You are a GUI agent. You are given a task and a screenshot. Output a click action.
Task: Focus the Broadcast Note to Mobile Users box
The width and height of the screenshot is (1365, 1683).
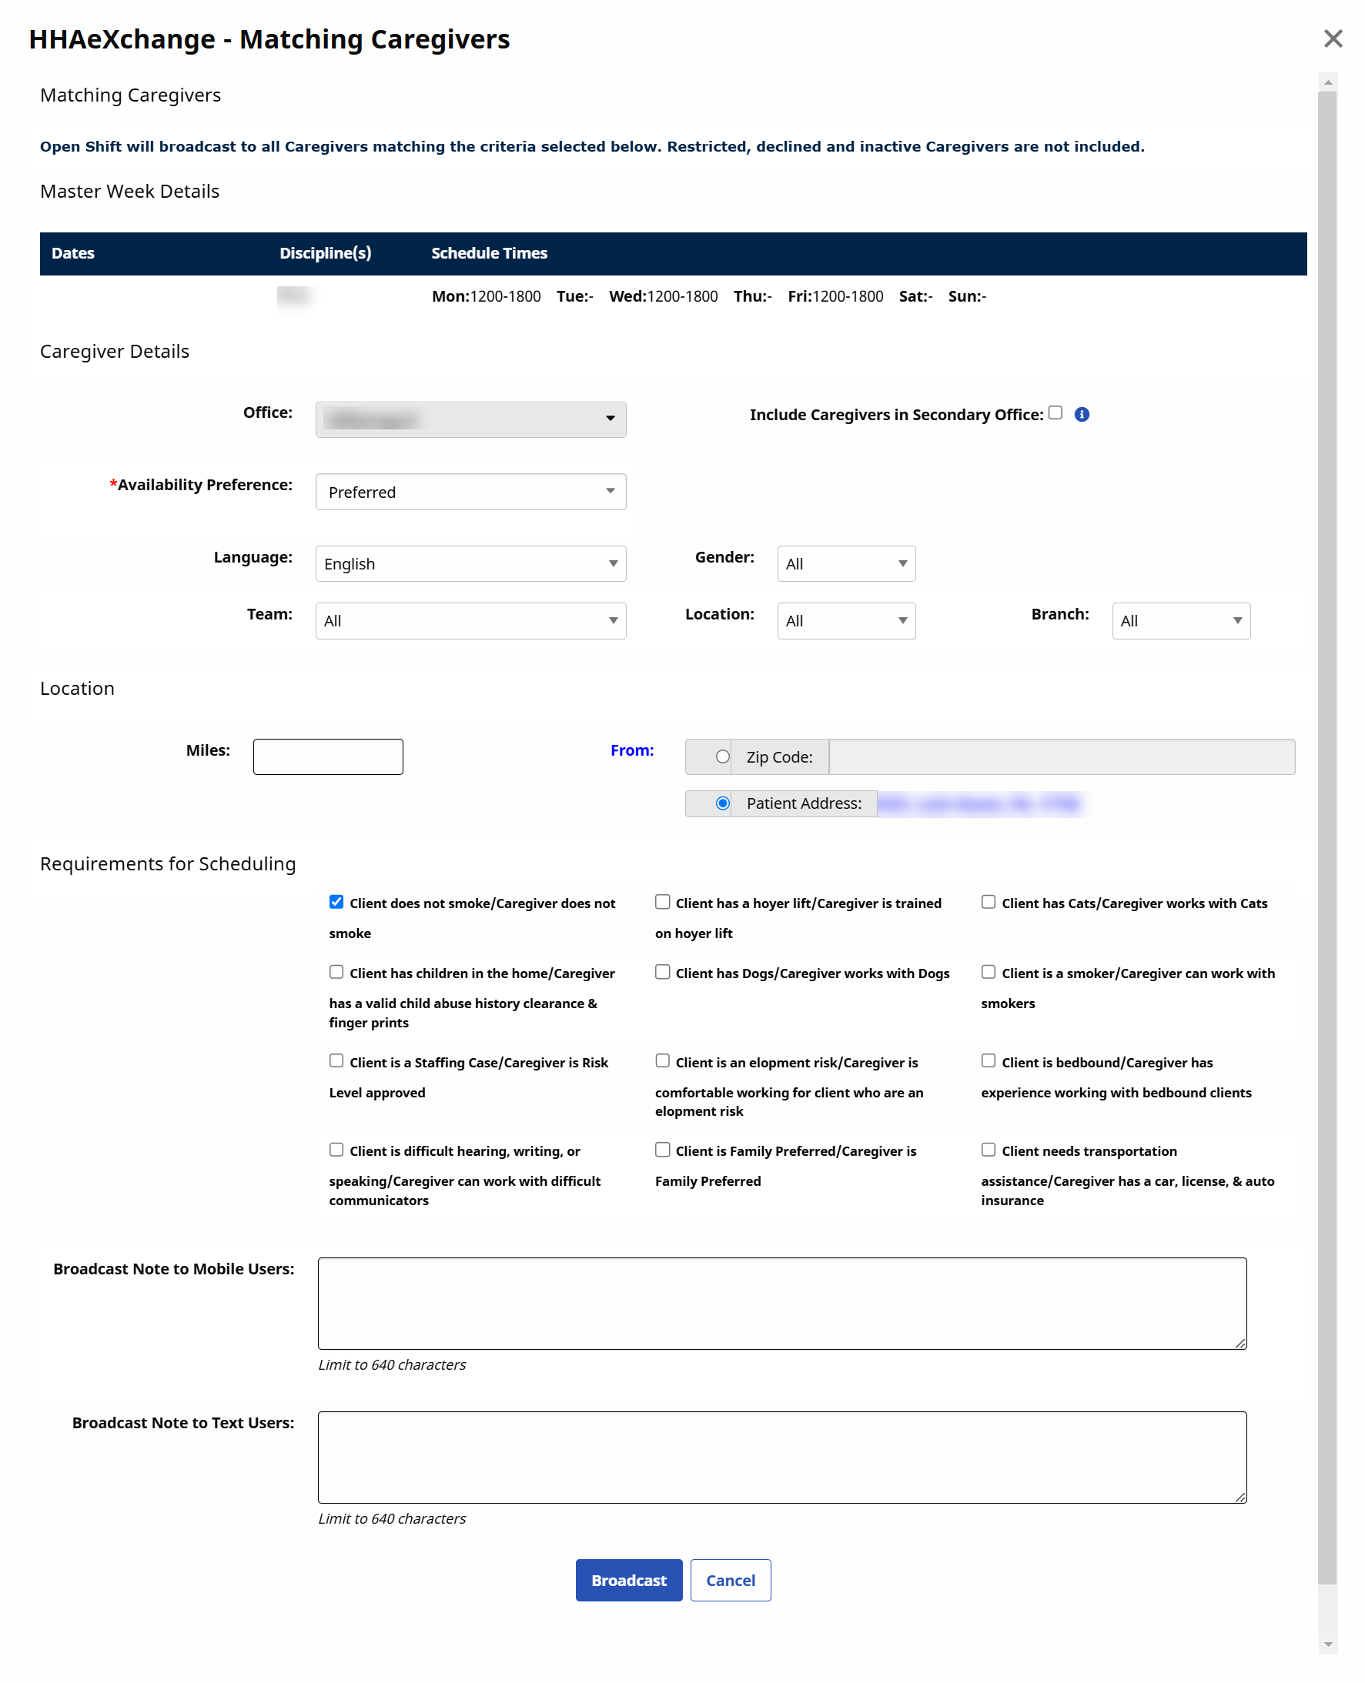tap(781, 1303)
